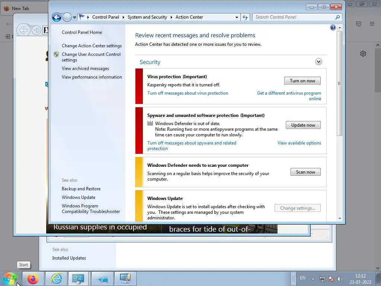Click the Firefox New Tab tab
381x286 pixels.
[x=24, y=9]
